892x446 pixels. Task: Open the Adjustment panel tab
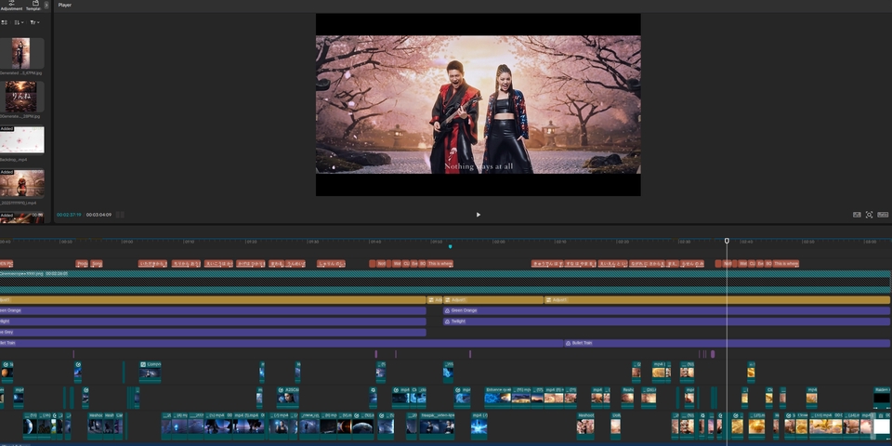pyautogui.click(x=11, y=6)
